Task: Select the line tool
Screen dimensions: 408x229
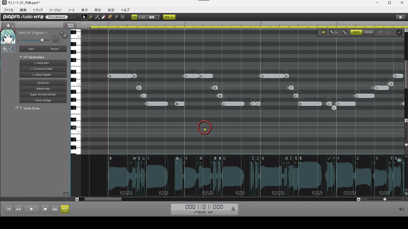Action: 97,17
